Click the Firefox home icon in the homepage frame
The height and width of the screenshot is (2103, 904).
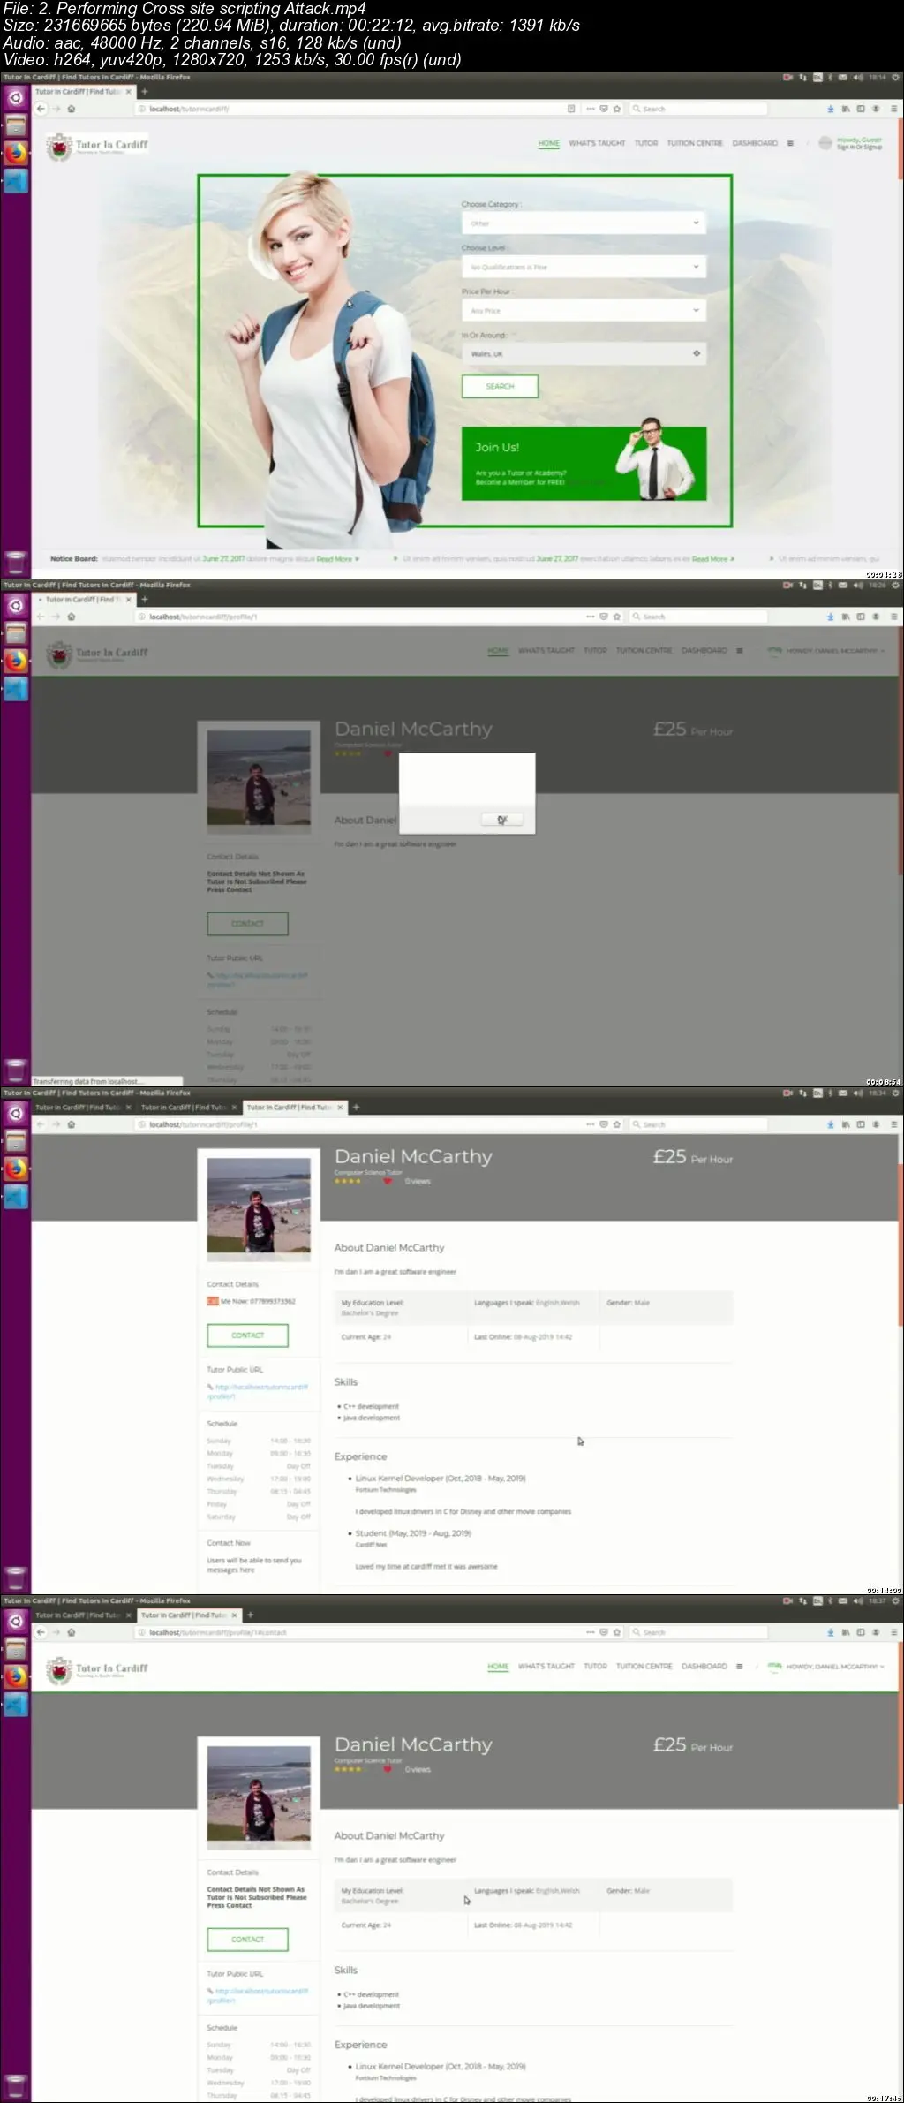[72, 109]
